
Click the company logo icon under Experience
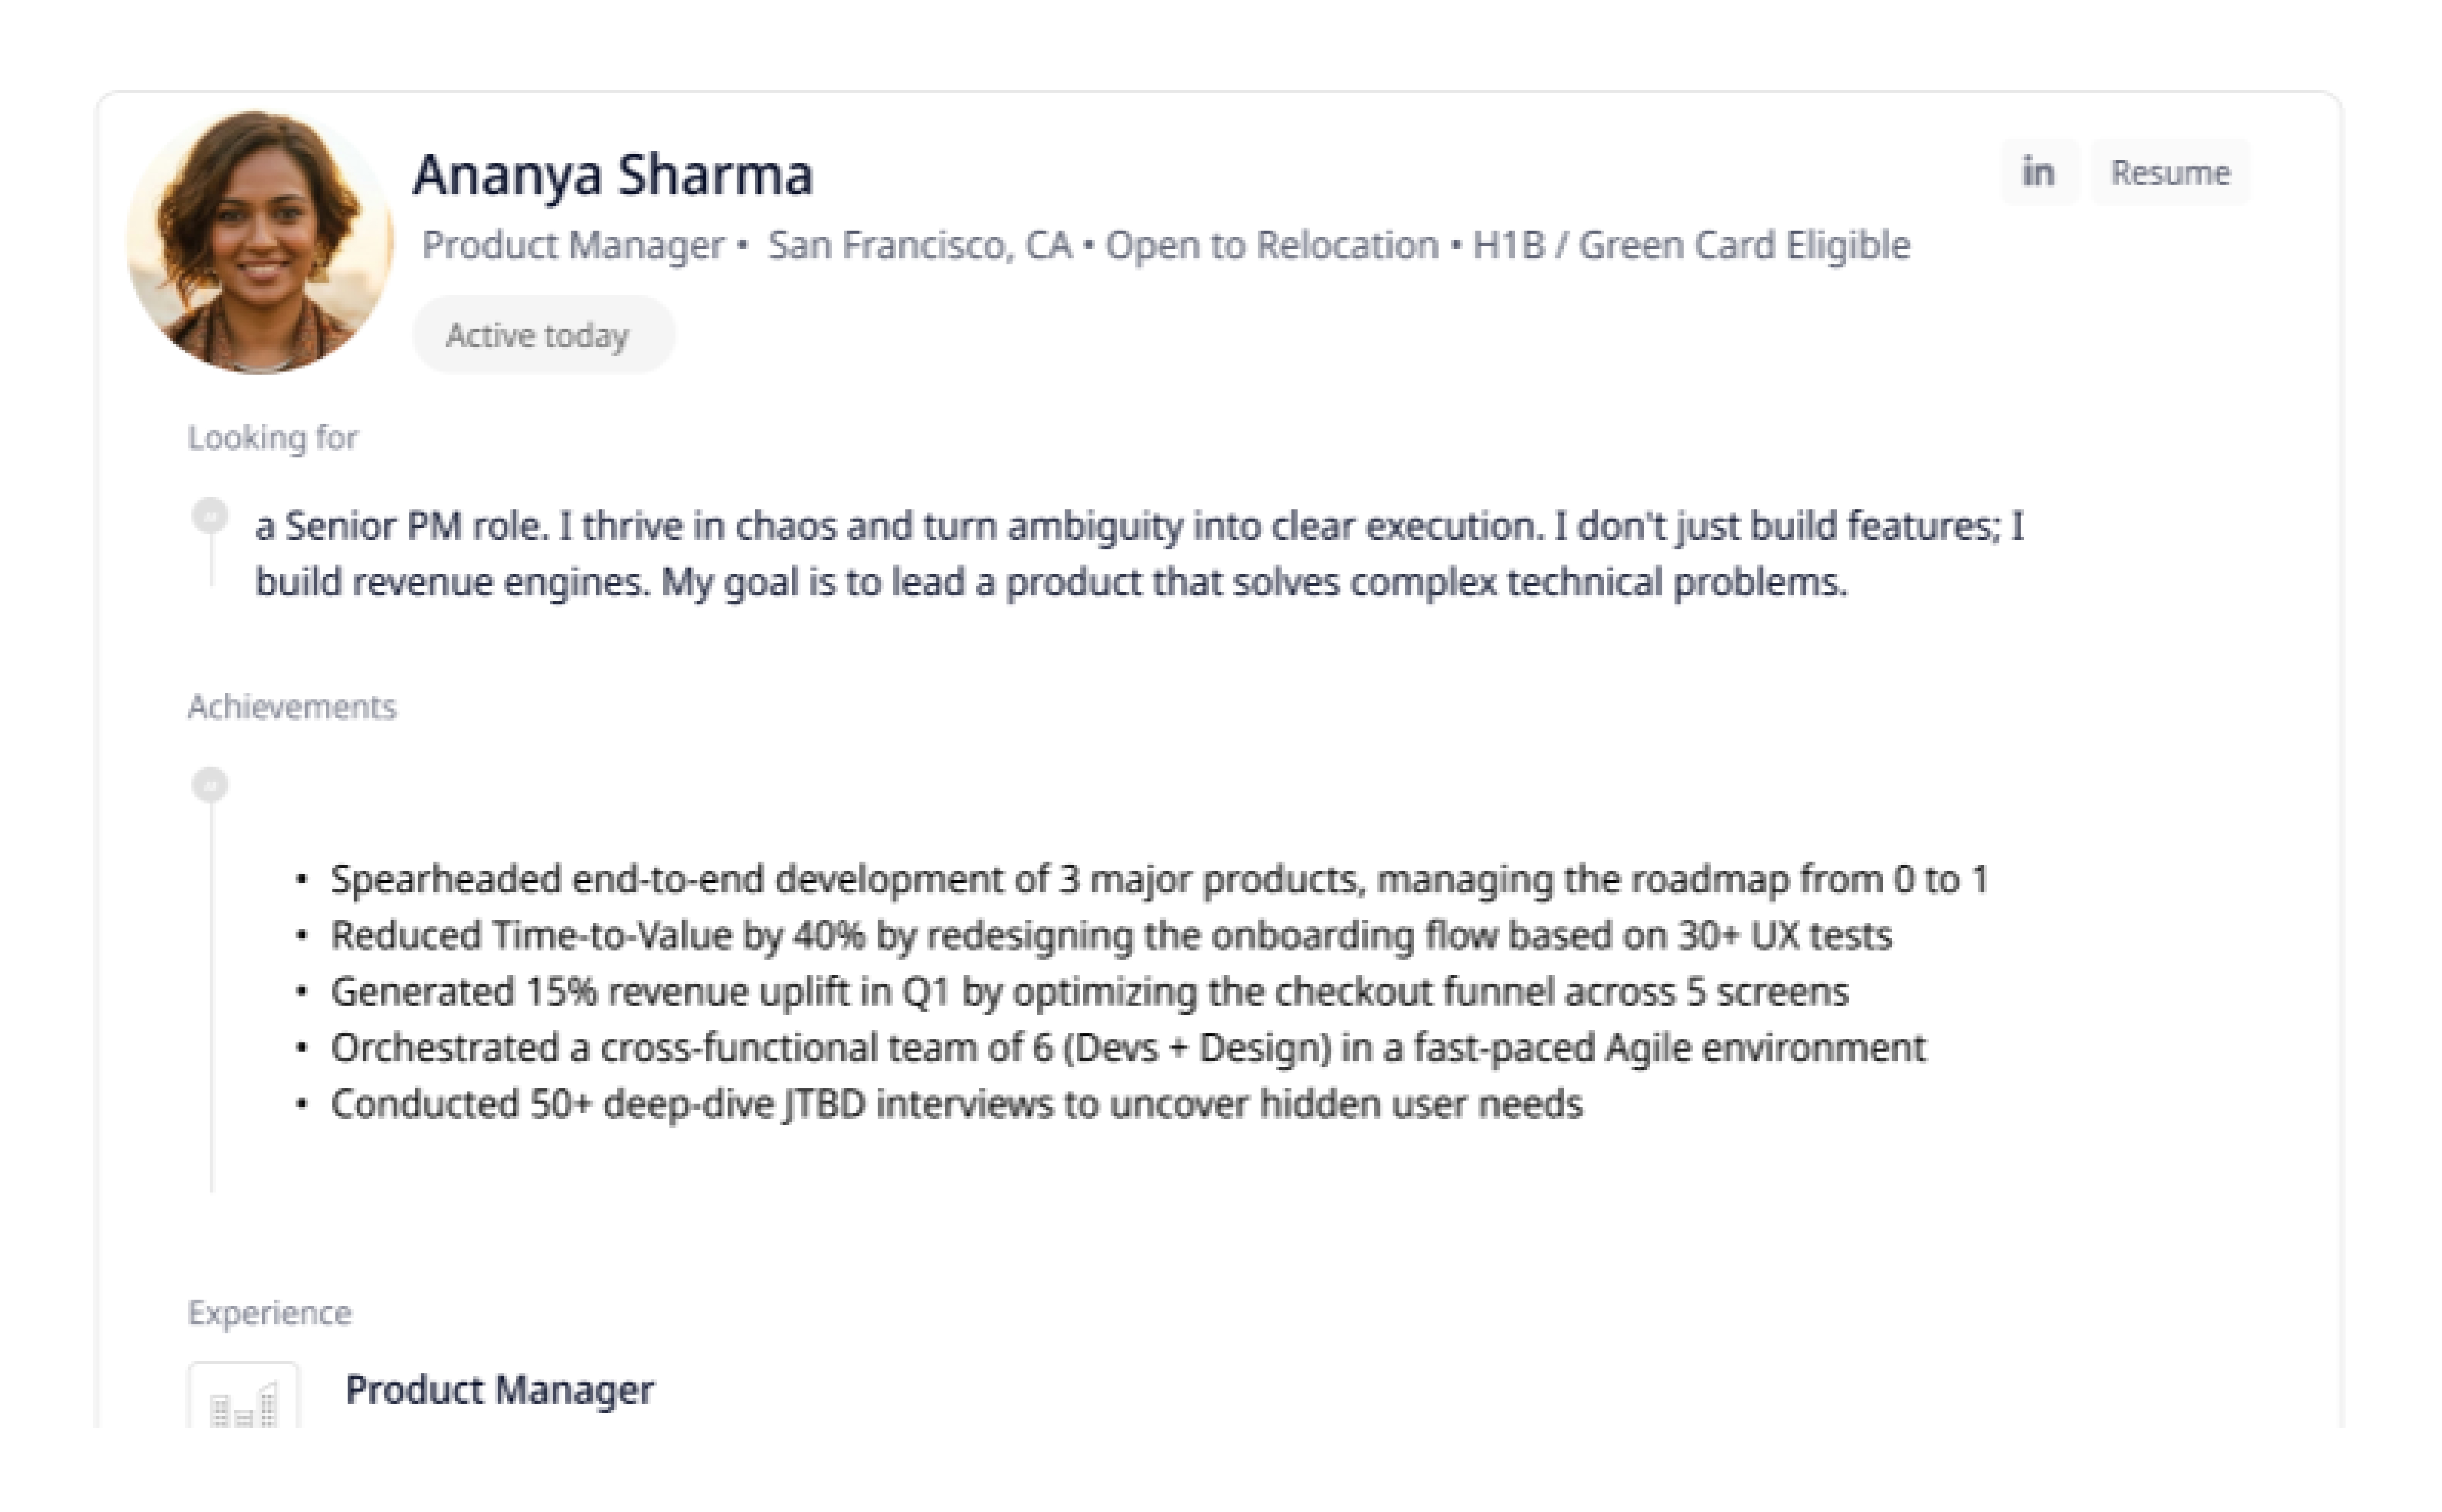click(243, 1398)
